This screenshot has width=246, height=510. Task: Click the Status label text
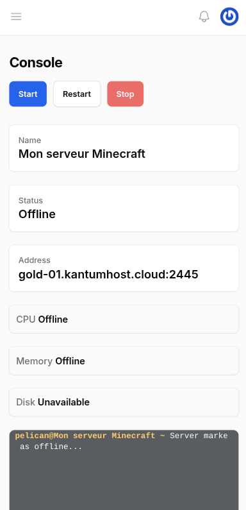point(31,200)
